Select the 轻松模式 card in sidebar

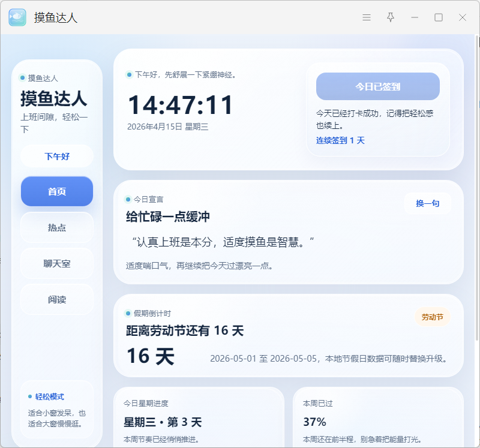(57, 409)
